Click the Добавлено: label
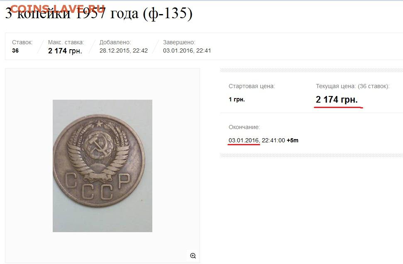 coord(115,42)
